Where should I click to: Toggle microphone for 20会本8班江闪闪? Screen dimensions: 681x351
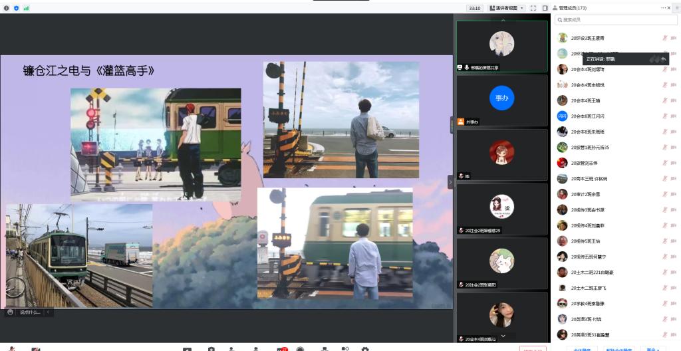click(x=664, y=116)
